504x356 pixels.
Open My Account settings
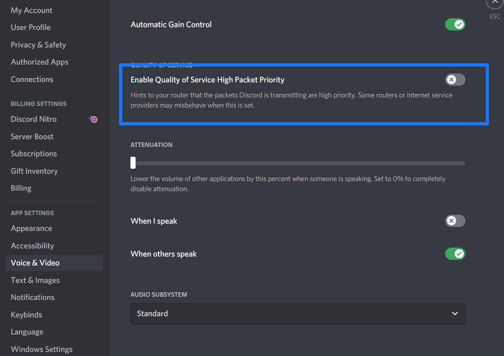(x=32, y=10)
